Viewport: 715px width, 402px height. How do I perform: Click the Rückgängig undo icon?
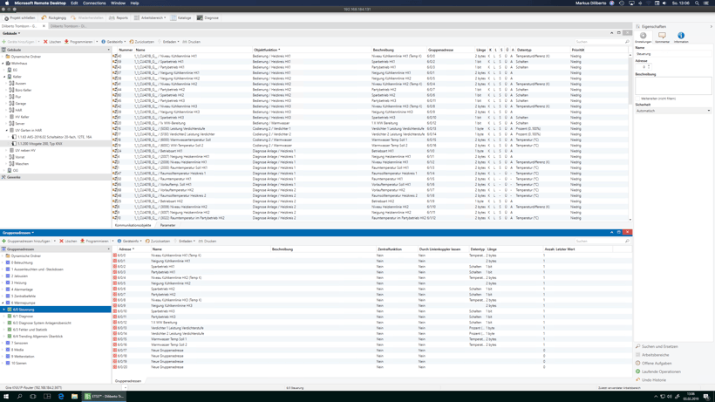pyautogui.click(x=54, y=17)
